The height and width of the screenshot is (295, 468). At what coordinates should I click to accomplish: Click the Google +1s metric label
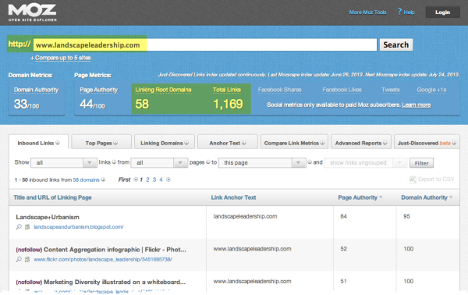431,90
